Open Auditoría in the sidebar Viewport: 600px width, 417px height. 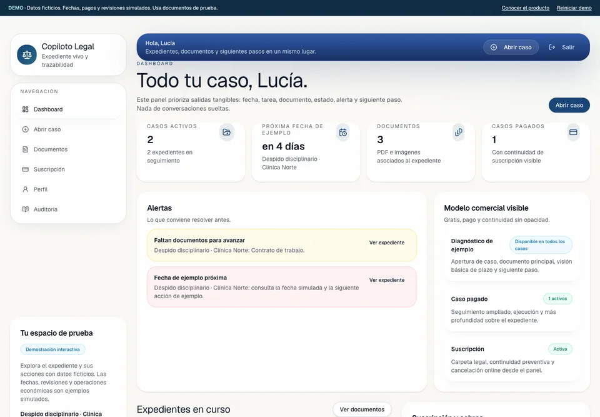[x=68, y=209]
